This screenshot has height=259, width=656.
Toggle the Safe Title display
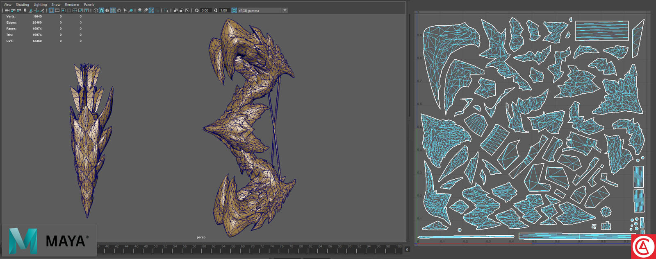coord(87,10)
